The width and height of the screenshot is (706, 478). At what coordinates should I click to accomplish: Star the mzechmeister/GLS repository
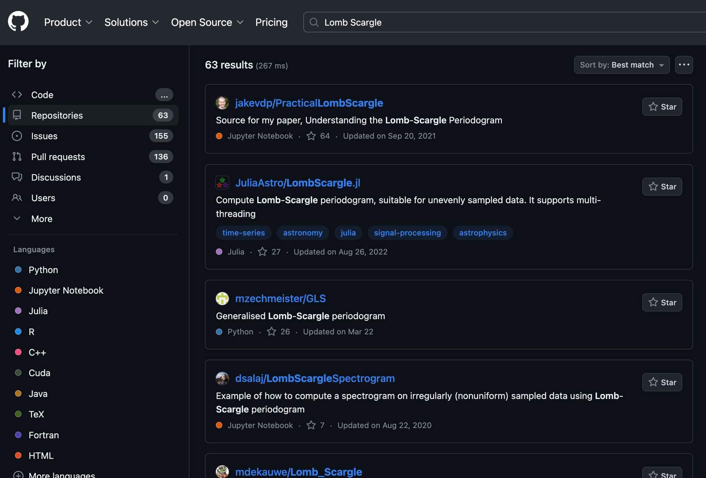tap(662, 302)
